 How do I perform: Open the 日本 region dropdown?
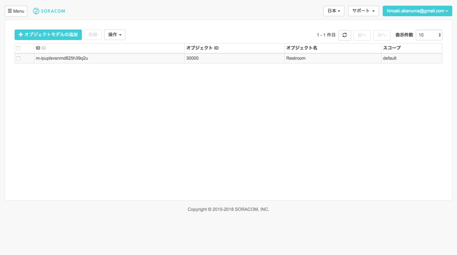tap(334, 11)
